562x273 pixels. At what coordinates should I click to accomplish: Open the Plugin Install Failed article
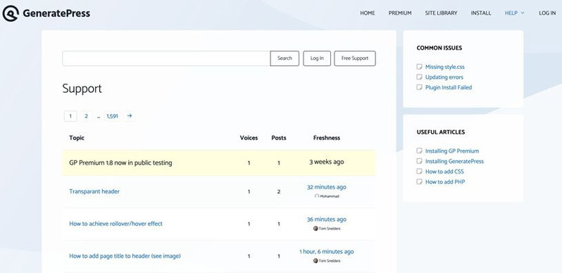coord(449,87)
